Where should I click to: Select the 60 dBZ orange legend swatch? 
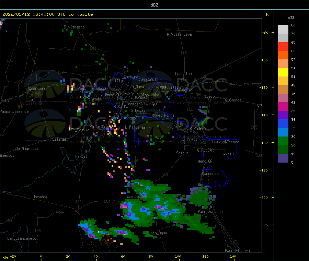pyautogui.click(x=283, y=55)
